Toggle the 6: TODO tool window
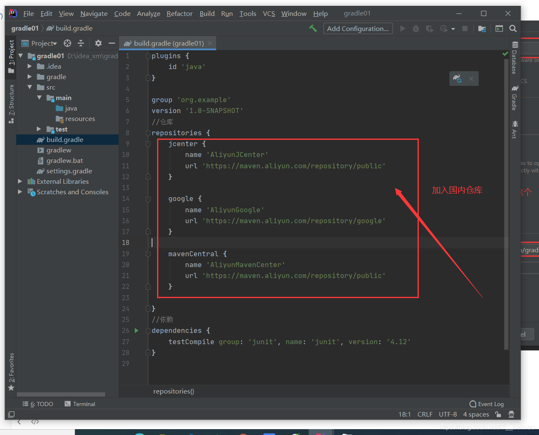Viewport: 539px width, 435px height. [38, 404]
